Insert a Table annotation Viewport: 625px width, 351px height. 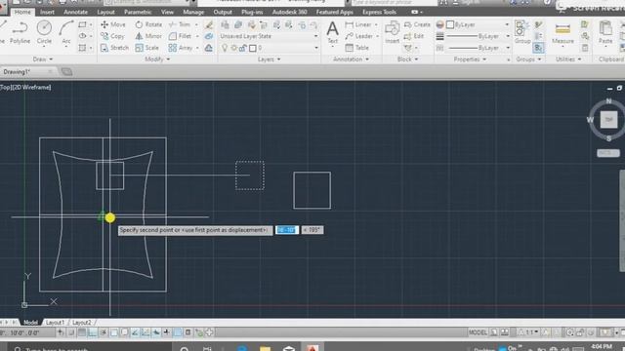[x=356, y=48]
